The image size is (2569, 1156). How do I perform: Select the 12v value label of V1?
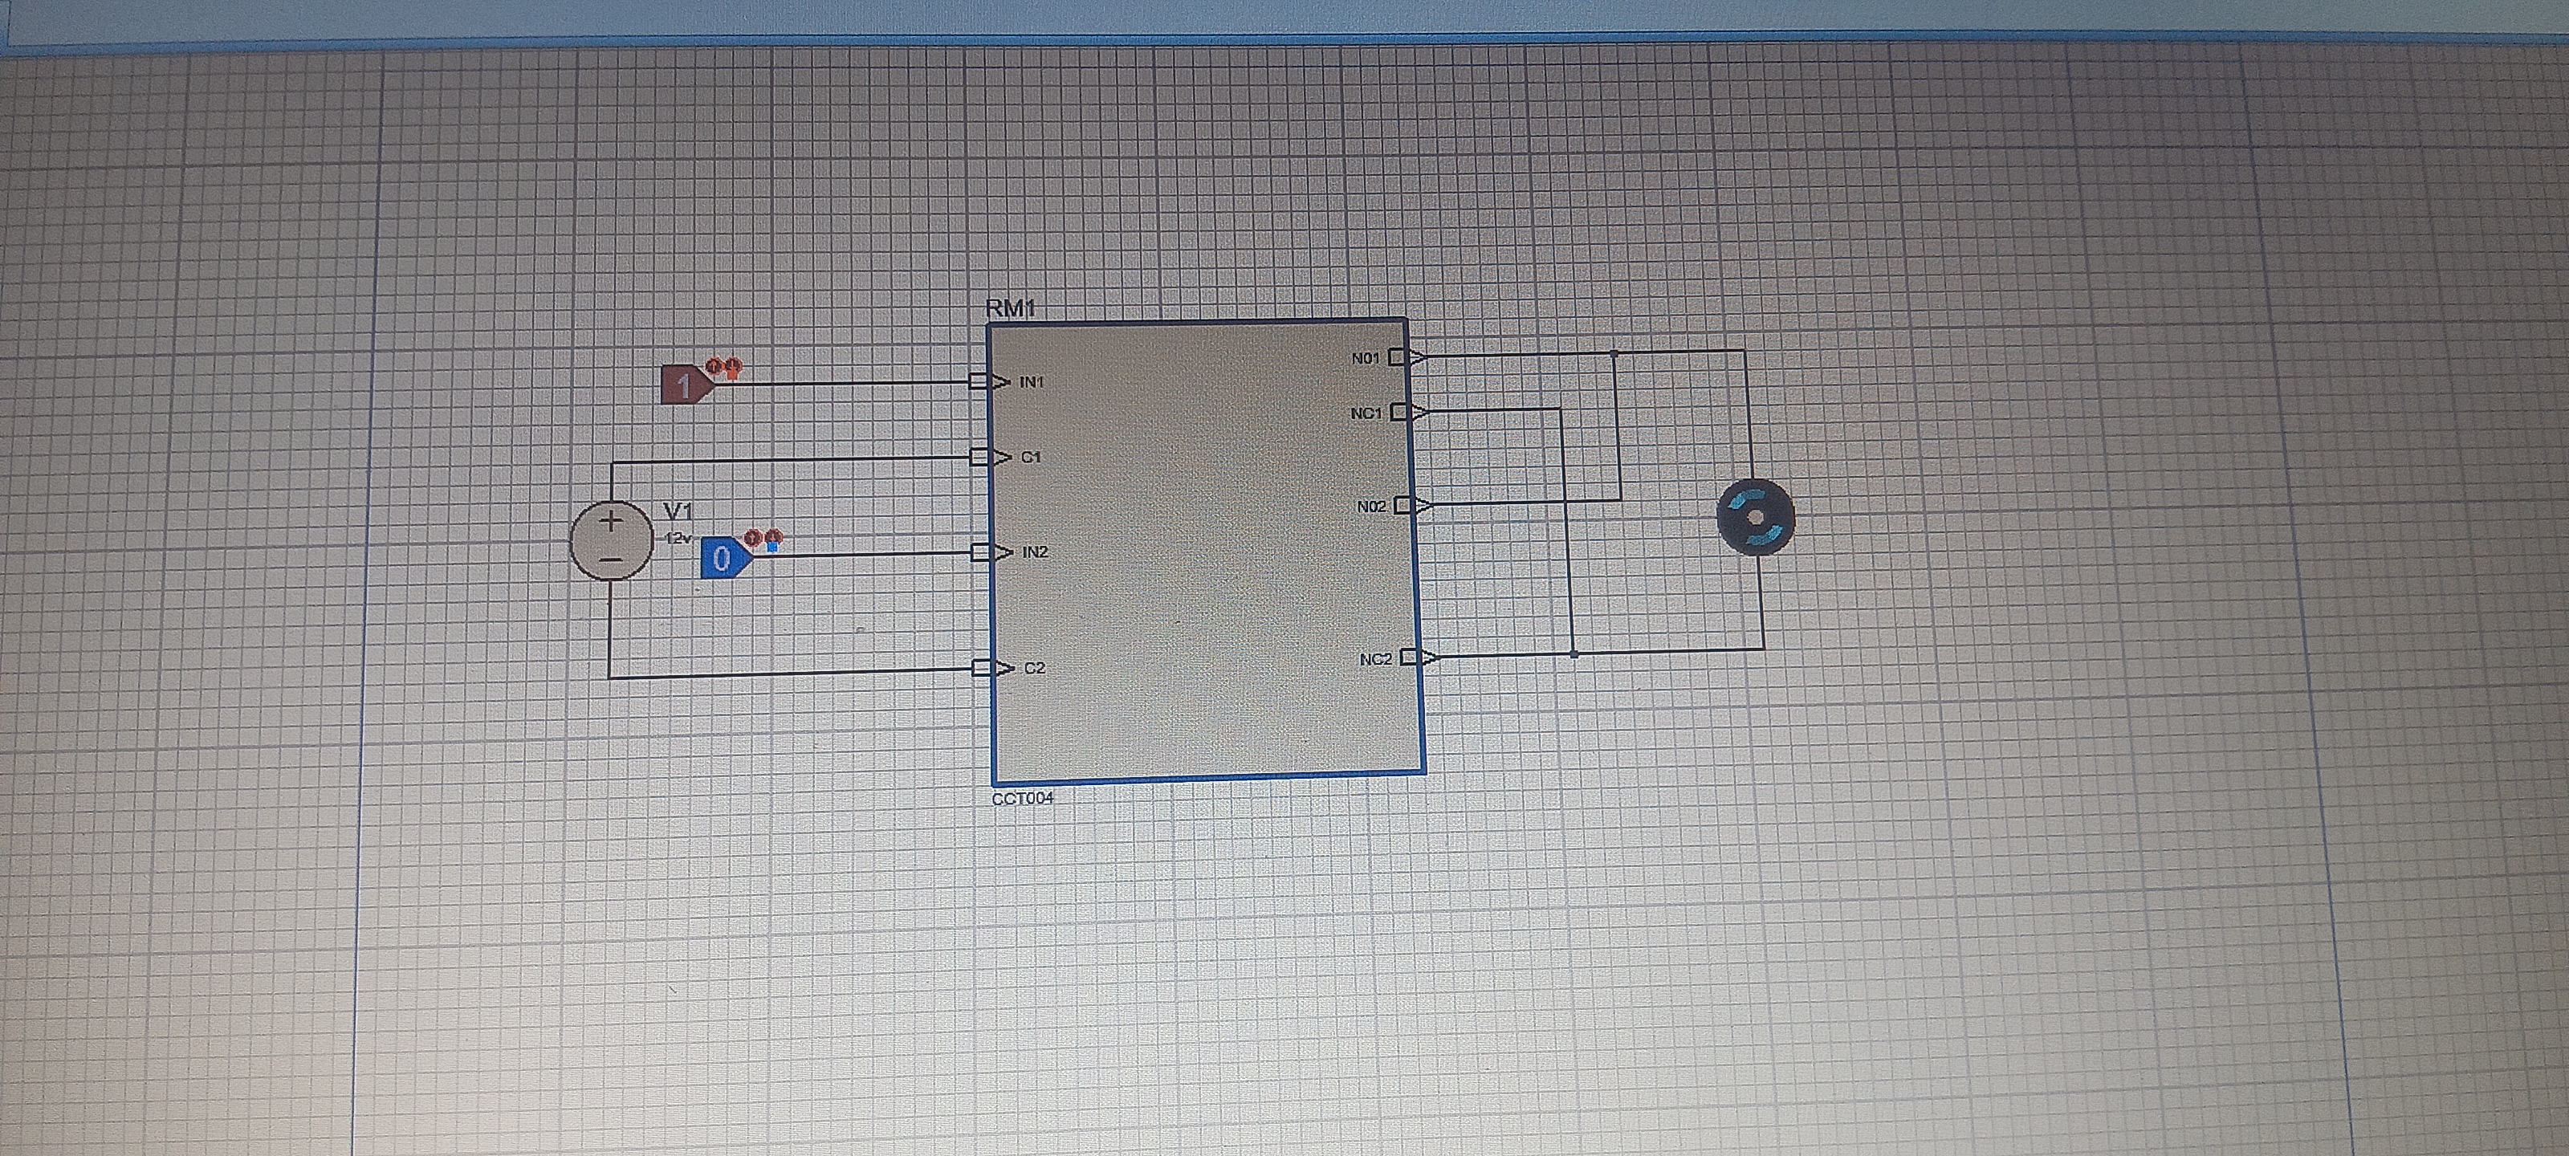[x=678, y=538]
